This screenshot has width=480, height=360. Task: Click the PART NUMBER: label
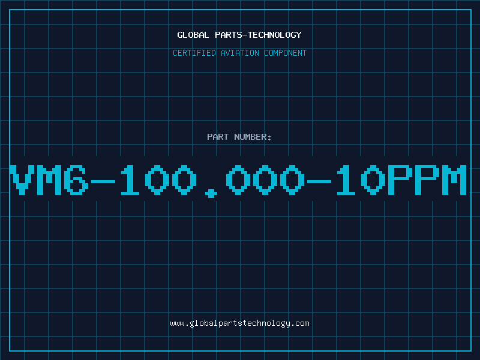coord(239,137)
